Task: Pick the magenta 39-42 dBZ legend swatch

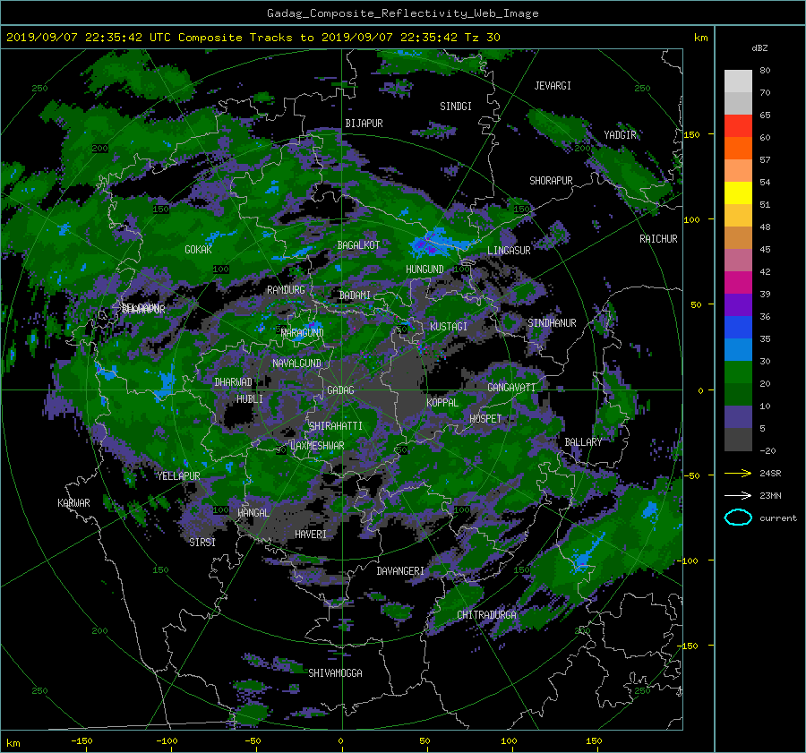Action: pyautogui.click(x=738, y=283)
